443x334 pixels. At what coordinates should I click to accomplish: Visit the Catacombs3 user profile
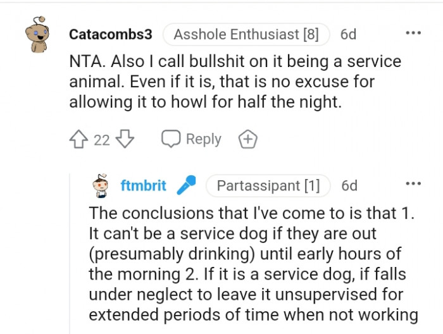110,35
